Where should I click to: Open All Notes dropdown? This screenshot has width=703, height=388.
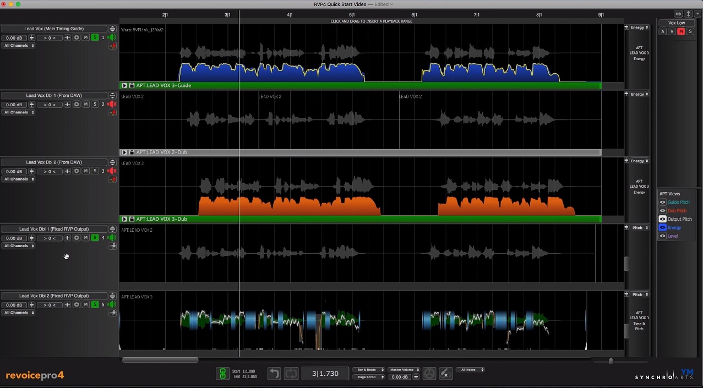click(470, 370)
